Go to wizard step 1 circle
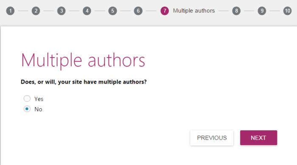This screenshot has height=165, width=297. [10, 11]
